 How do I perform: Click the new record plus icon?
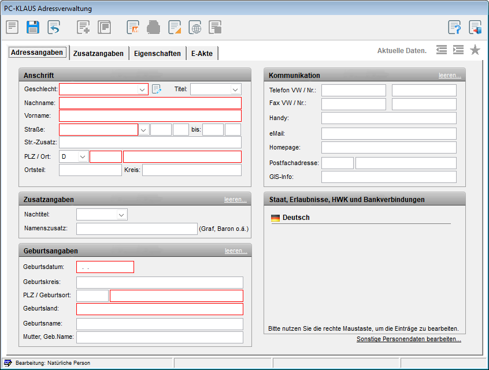tap(83, 27)
